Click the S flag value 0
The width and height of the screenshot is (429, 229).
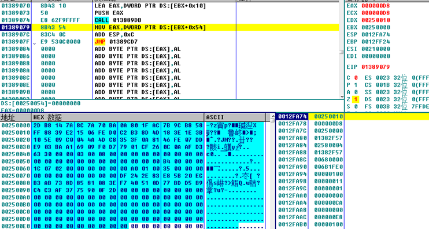356,106
